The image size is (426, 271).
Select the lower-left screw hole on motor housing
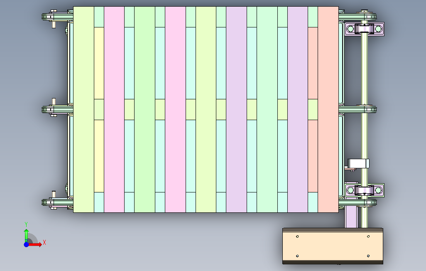point(297,256)
